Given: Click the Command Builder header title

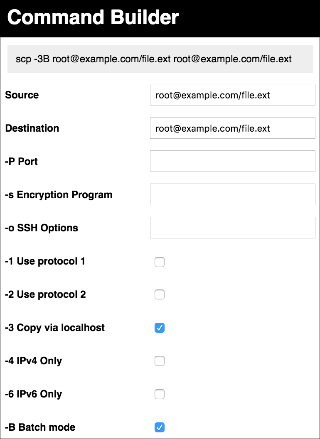Looking at the screenshot, I should [93, 17].
